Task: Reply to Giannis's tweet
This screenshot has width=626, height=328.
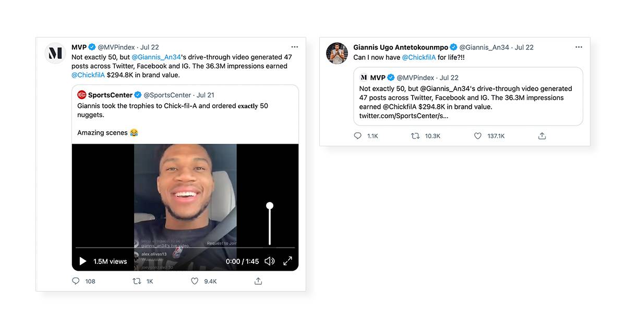Action: click(x=358, y=136)
